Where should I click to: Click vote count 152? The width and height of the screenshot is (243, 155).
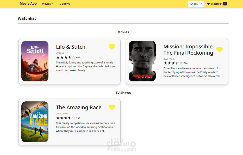tap(78, 118)
